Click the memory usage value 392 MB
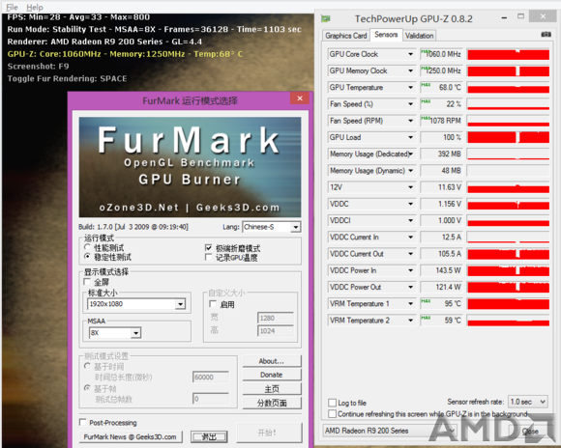Viewport: 561px width, 448px height. tap(441, 154)
